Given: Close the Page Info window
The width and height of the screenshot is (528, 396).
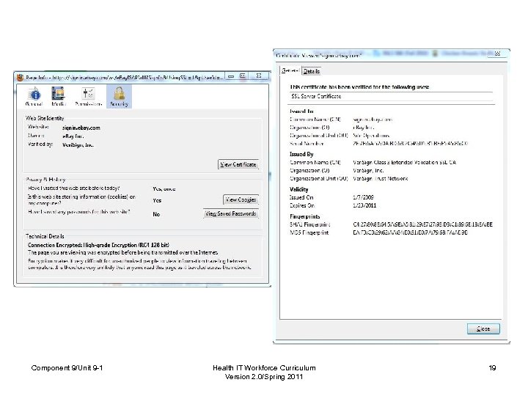Looking at the screenshot, I should tap(259, 76).
